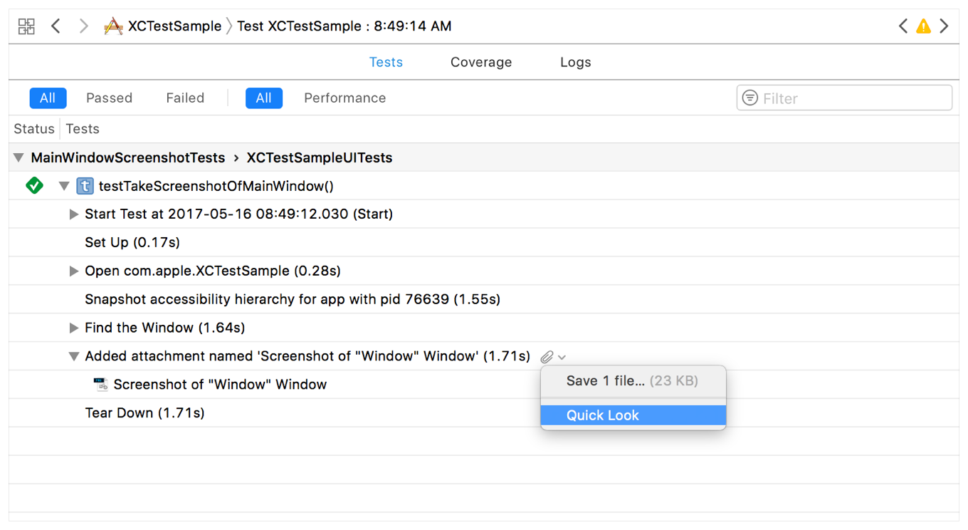Click the green passed checkmark icon
This screenshot has height=530, width=968.
[34, 186]
